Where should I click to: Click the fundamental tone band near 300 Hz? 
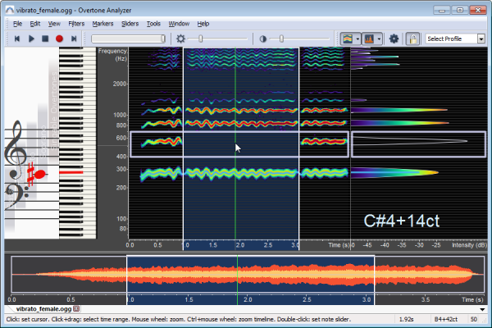pos(244,173)
